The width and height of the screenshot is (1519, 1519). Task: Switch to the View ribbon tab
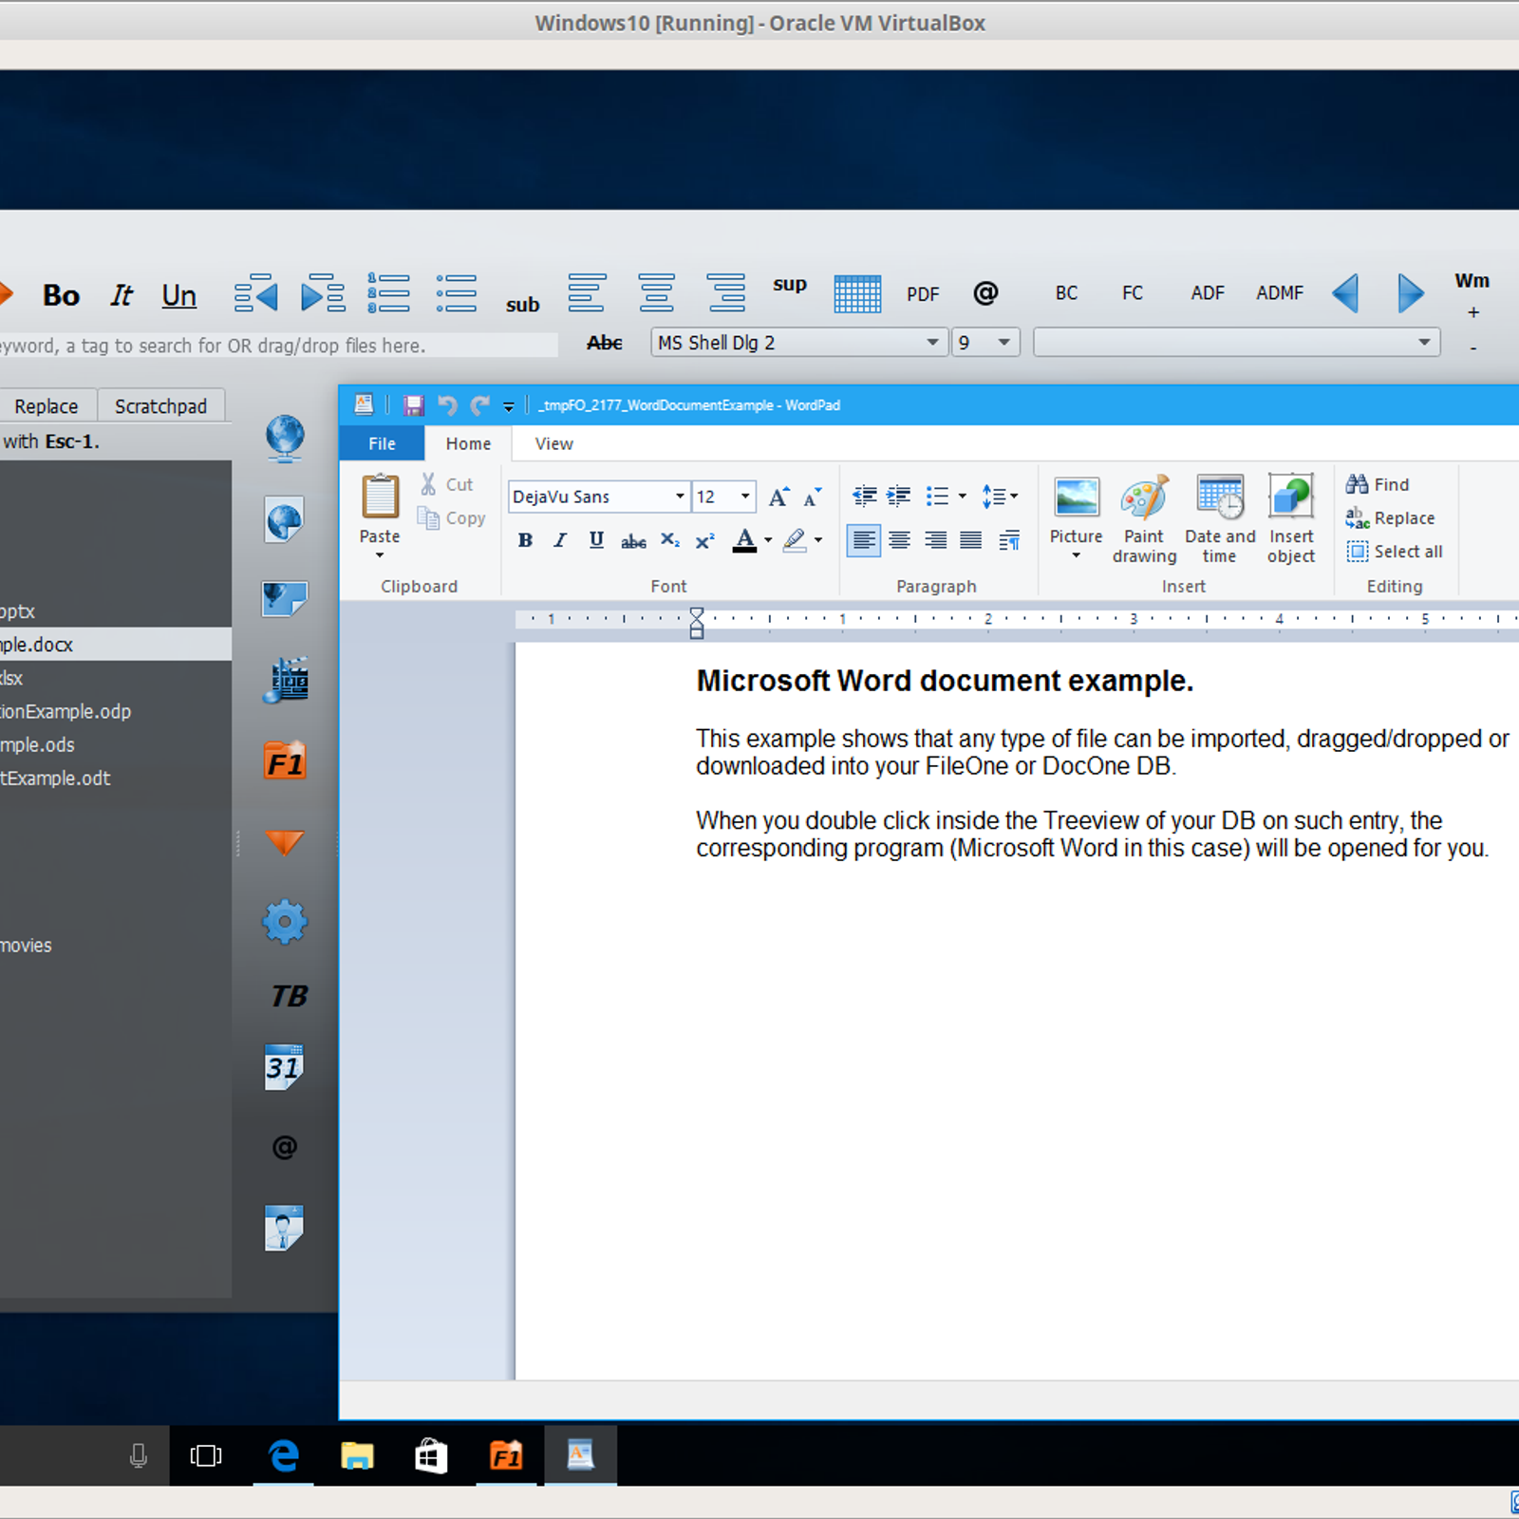[553, 443]
